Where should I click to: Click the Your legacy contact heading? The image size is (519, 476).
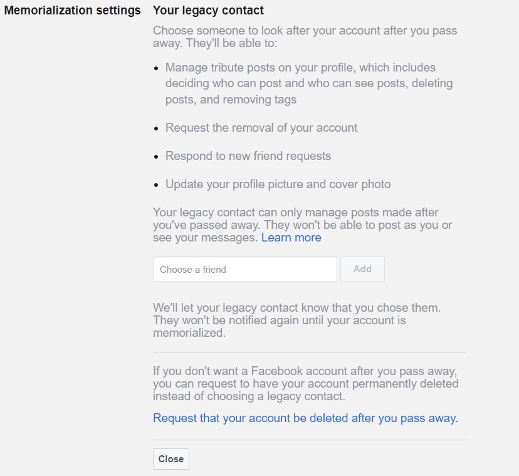point(208,11)
